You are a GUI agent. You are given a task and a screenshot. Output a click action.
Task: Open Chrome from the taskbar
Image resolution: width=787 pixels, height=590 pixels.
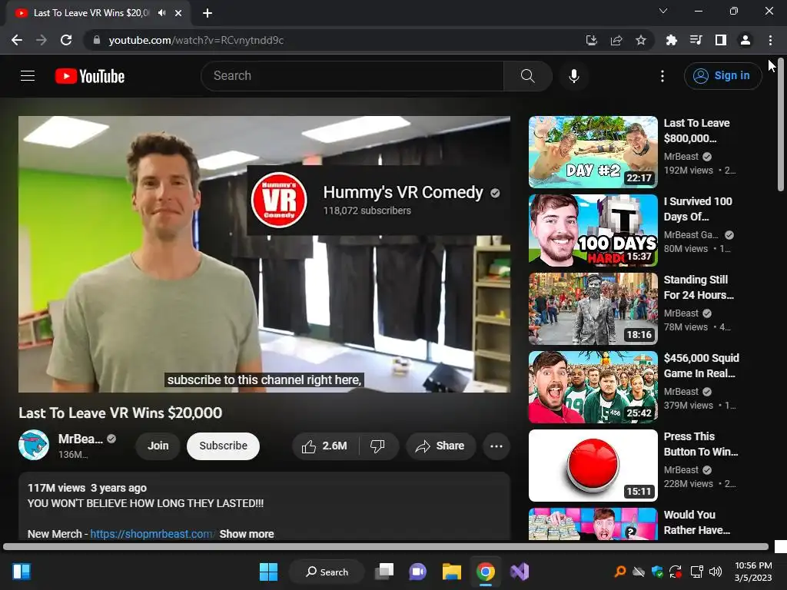tap(486, 572)
